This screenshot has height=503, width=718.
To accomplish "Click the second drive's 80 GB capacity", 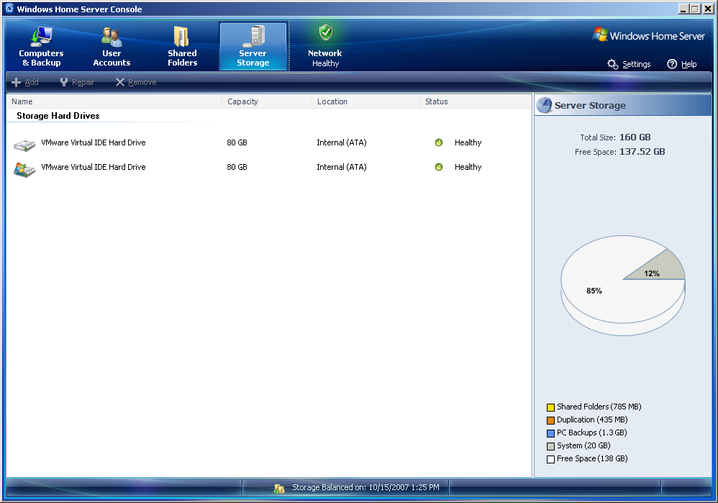I will point(237,167).
